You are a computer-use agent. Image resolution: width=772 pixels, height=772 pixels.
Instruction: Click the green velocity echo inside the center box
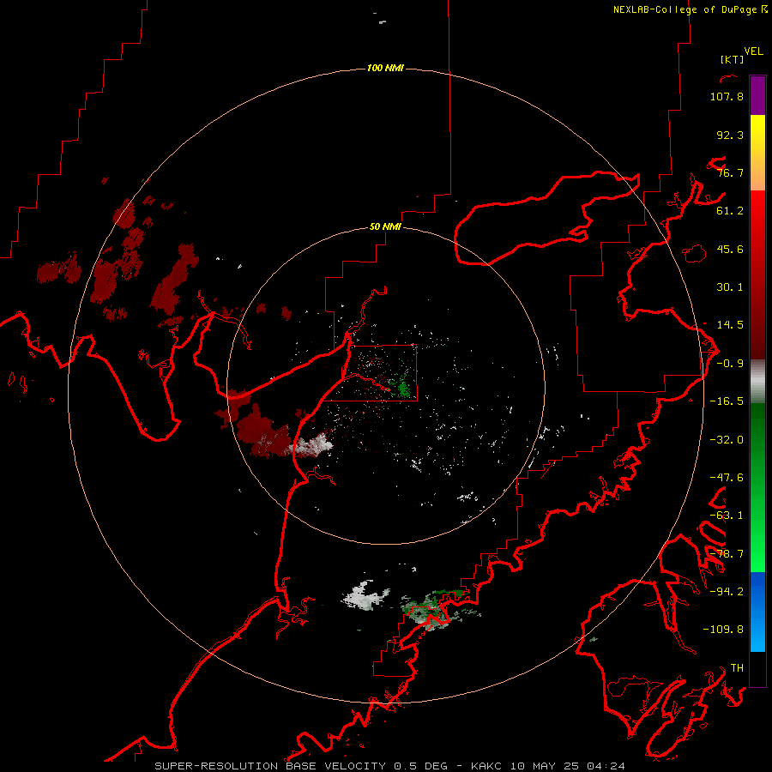coord(404,386)
